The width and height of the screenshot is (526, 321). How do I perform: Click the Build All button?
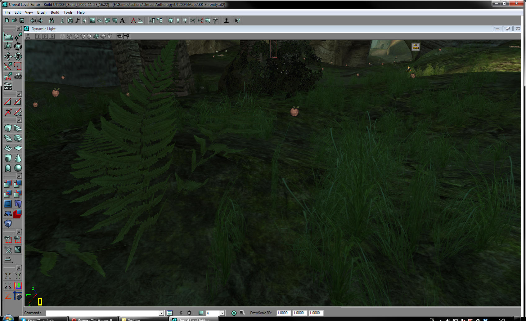tap(208, 20)
